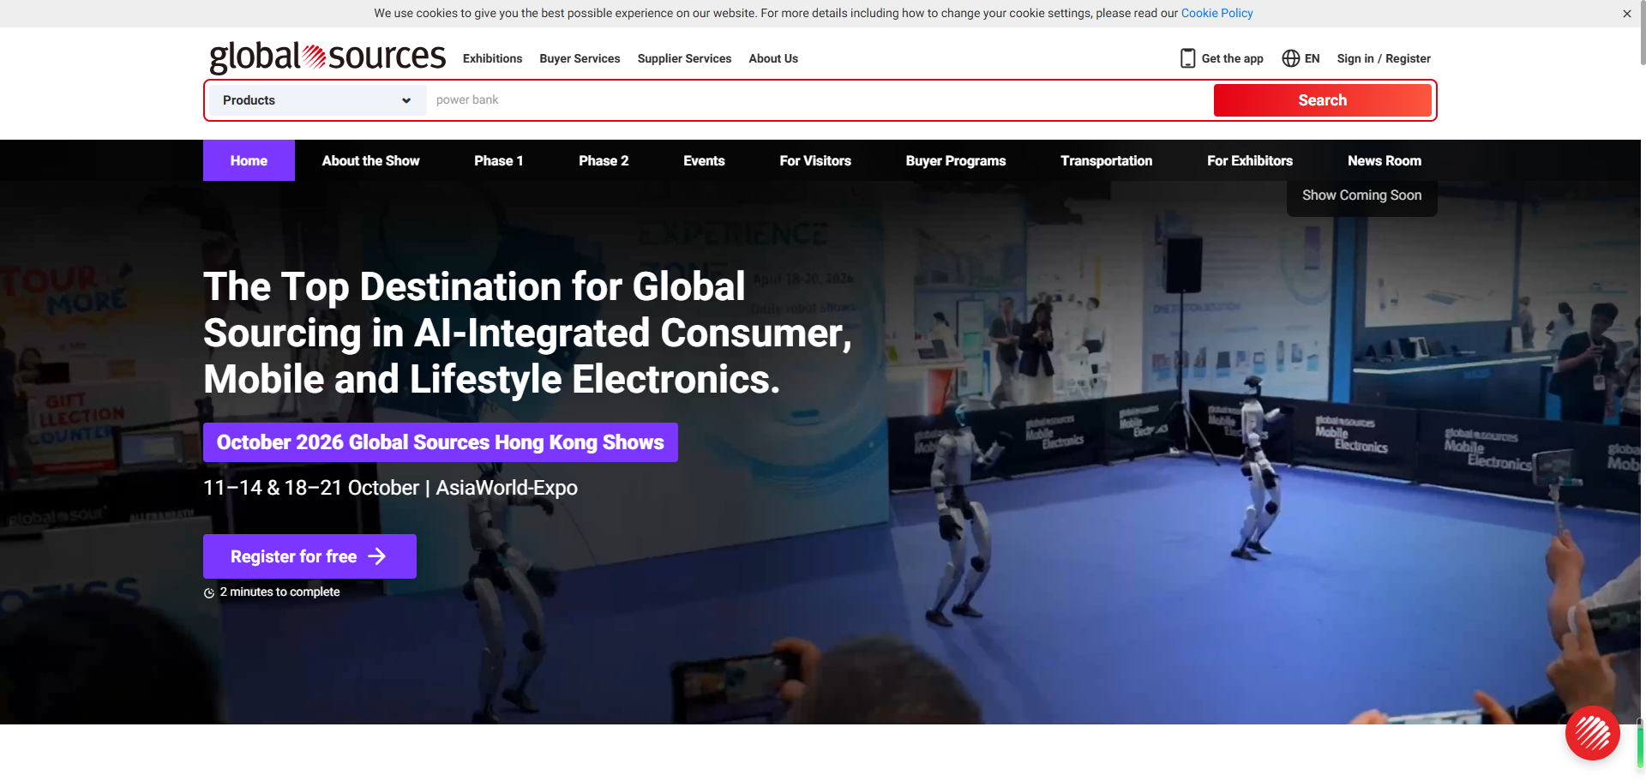The width and height of the screenshot is (1646, 781).
Task: Click the Global Sources logo
Action: [327, 57]
